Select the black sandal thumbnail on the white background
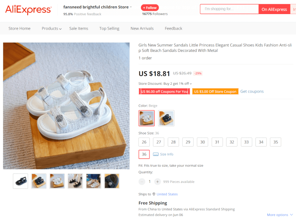296x220 pixels. coord(21,181)
